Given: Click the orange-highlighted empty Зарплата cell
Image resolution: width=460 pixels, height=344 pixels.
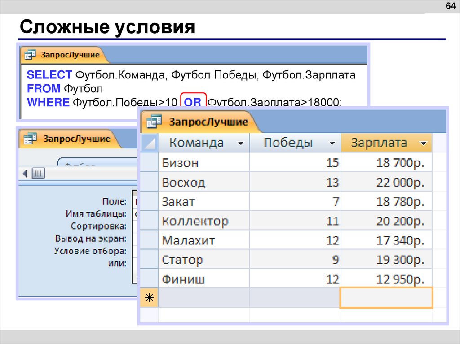Looking at the screenshot, I should pos(386,297).
